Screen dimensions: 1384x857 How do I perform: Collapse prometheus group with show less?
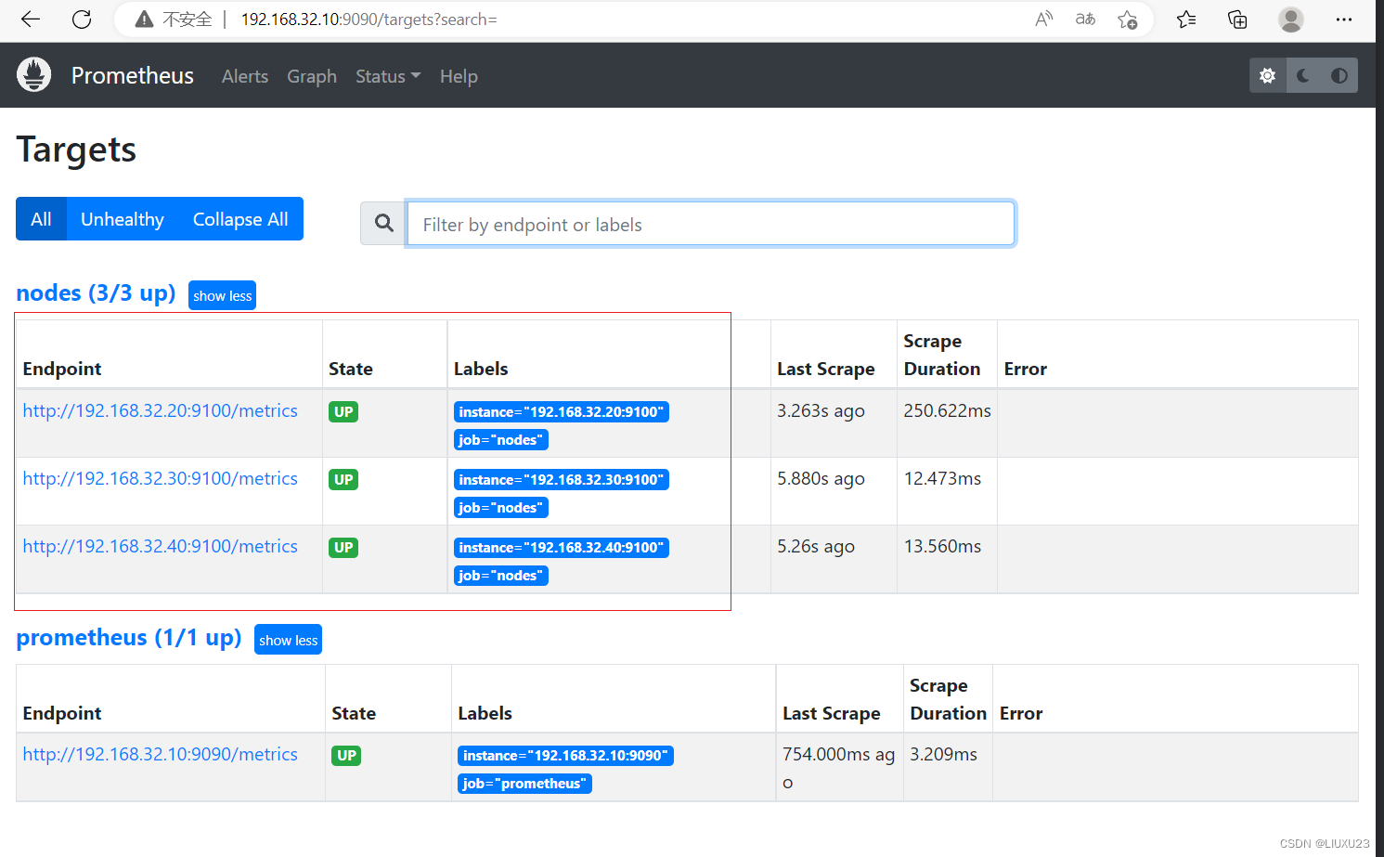point(288,640)
